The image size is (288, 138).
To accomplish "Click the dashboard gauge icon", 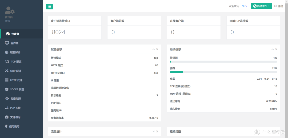I will 7,34.
